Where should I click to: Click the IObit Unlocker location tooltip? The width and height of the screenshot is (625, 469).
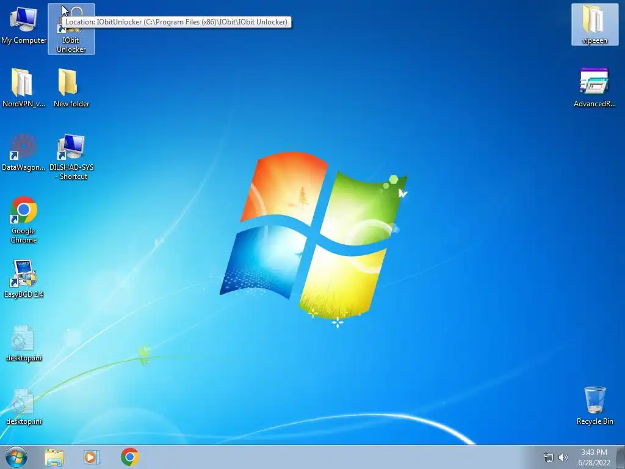176,22
